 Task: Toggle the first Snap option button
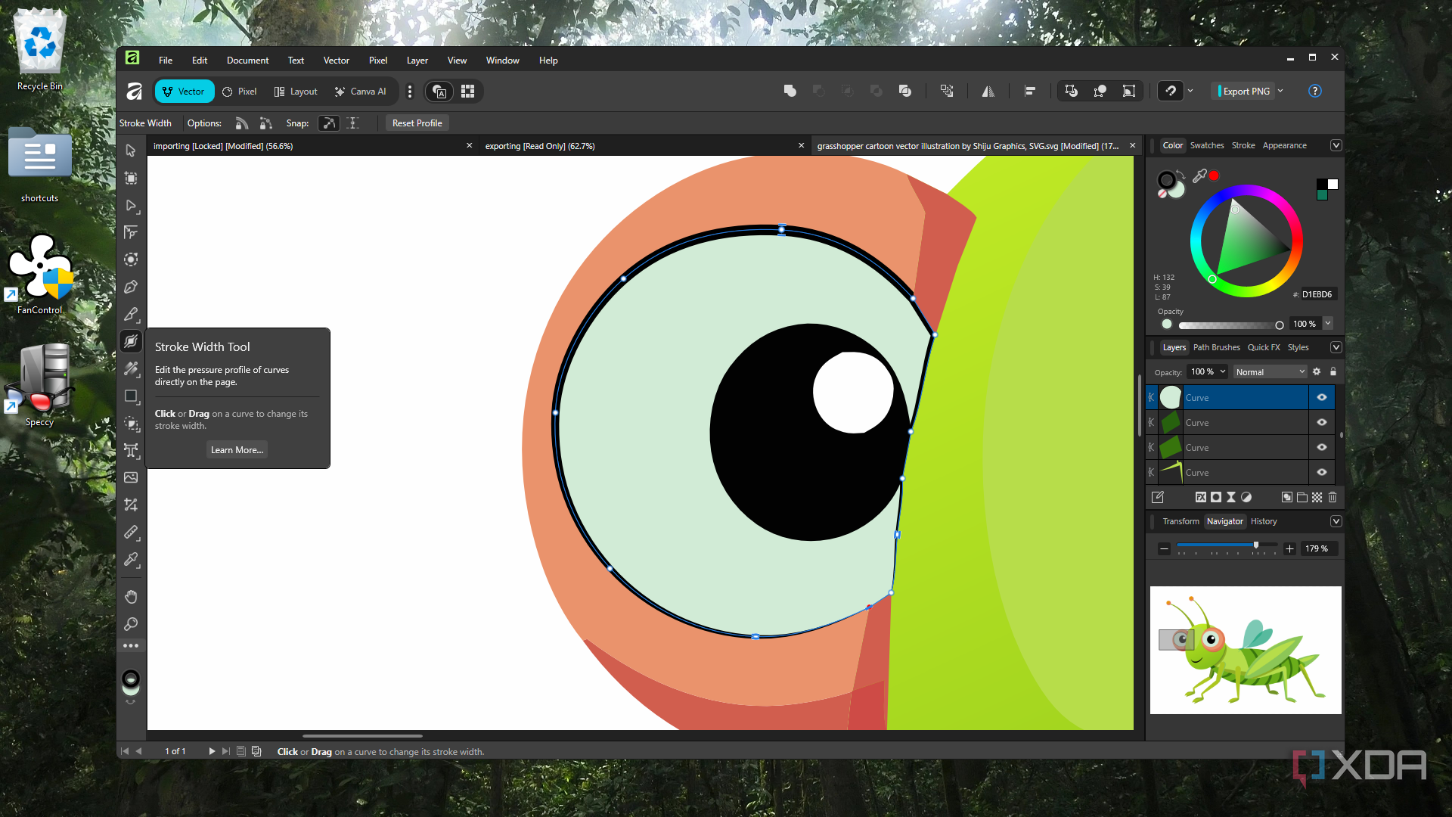(x=329, y=123)
